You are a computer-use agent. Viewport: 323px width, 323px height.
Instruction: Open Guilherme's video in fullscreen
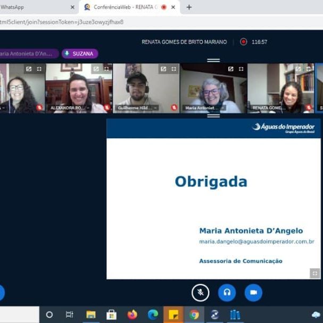174,69
